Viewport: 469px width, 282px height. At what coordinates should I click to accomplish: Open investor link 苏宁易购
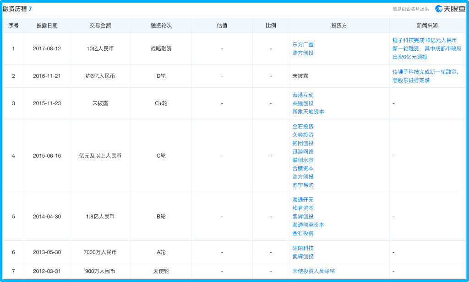[303, 185]
